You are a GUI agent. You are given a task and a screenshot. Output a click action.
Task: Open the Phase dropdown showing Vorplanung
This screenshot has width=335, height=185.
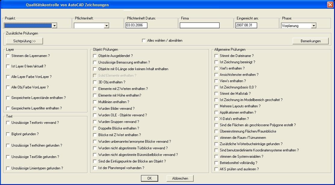click(x=314, y=26)
